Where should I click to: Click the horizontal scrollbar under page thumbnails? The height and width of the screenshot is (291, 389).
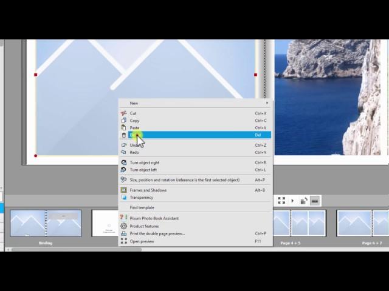pos(77,249)
